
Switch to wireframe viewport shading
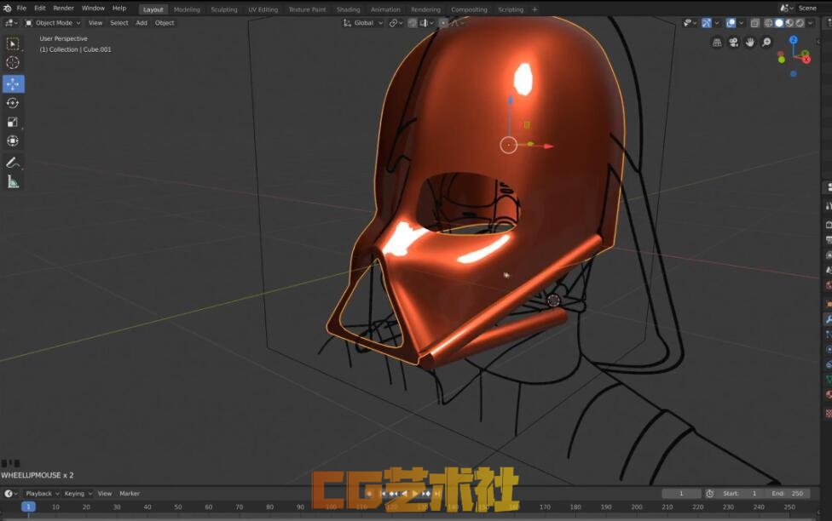[768, 23]
